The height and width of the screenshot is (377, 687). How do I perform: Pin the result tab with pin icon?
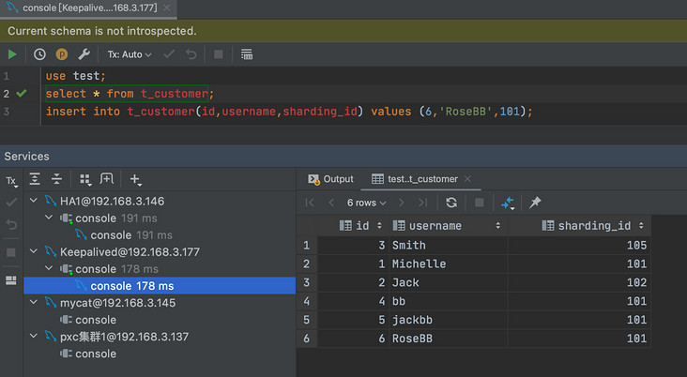(x=535, y=203)
